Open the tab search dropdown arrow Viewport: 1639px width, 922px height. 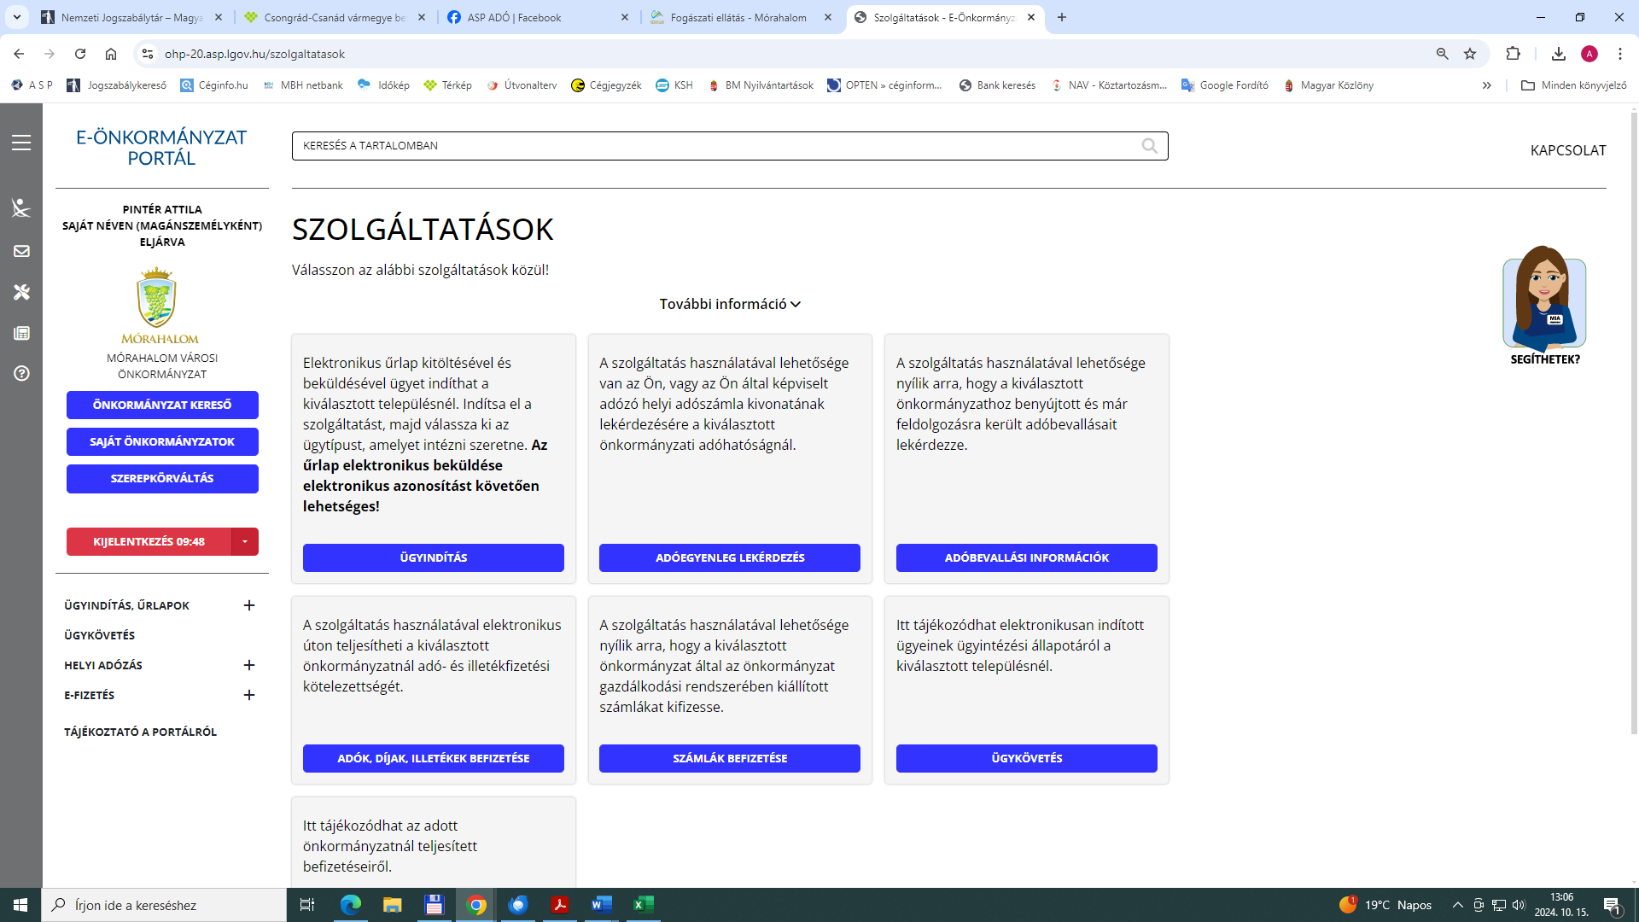pyautogui.click(x=16, y=17)
